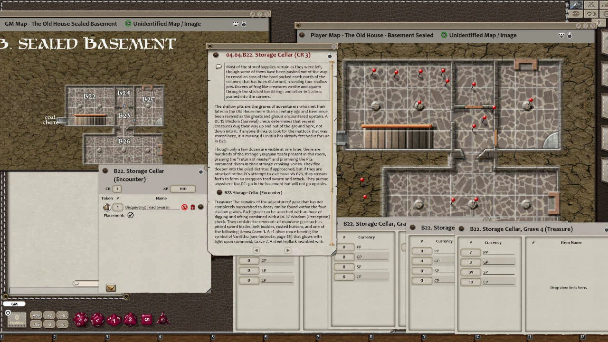Image resolution: width=608 pixels, height=342 pixels.
Task: Open the toolbar dropdown on the GM Map
Action: 236,24
